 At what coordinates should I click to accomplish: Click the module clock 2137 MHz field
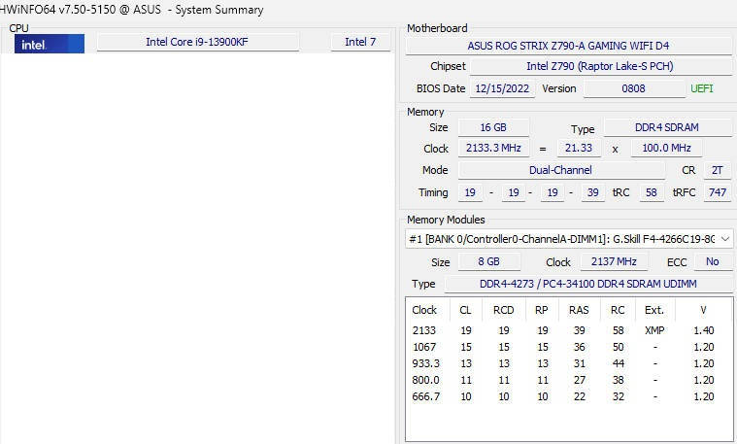click(x=614, y=261)
